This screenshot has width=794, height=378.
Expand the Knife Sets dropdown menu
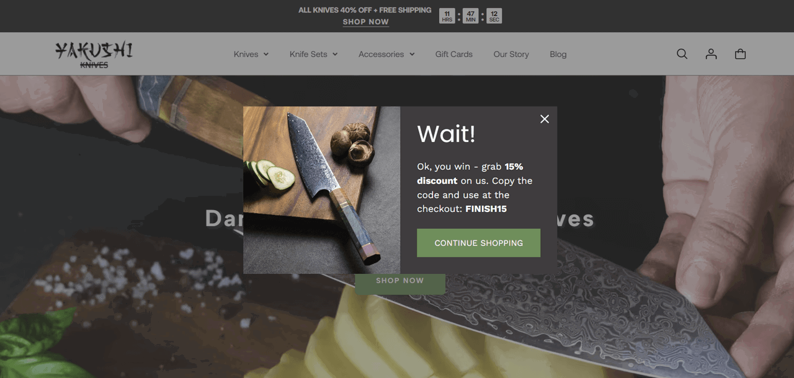[314, 55]
